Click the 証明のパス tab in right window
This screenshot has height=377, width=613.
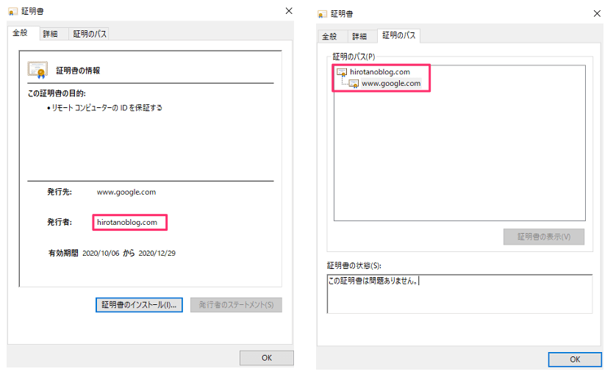(x=399, y=35)
